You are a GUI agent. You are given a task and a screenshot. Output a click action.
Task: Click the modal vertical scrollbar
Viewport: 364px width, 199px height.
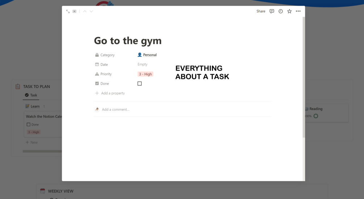coord(304,77)
